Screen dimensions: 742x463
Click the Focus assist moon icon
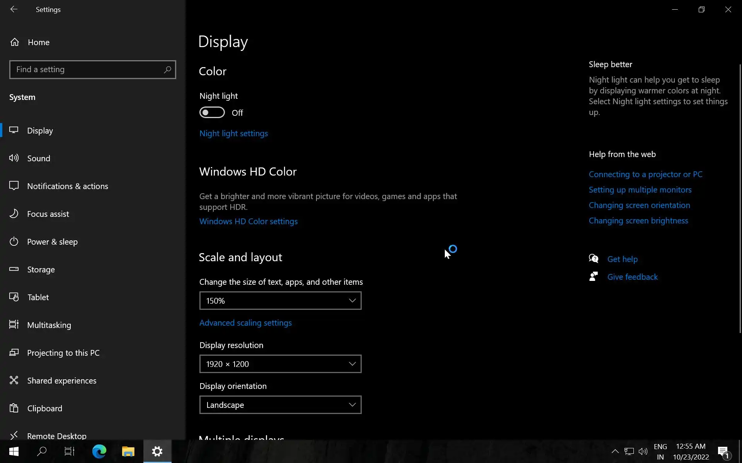14,214
